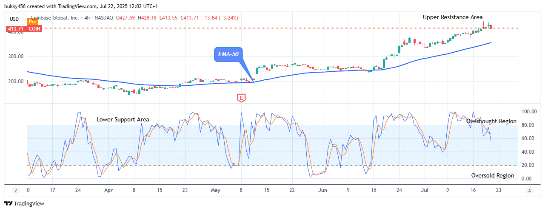Click the 'Apr' date axis label
545x211 pixels.
coord(109,191)
